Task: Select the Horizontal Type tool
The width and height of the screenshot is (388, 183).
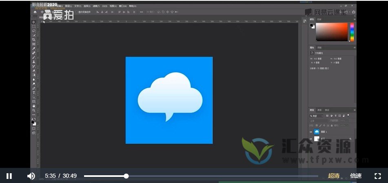Action: click(x=34, y=93)
